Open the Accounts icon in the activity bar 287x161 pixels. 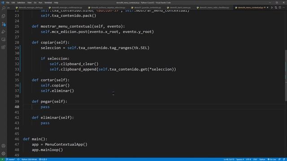click(x=3, y=146)
